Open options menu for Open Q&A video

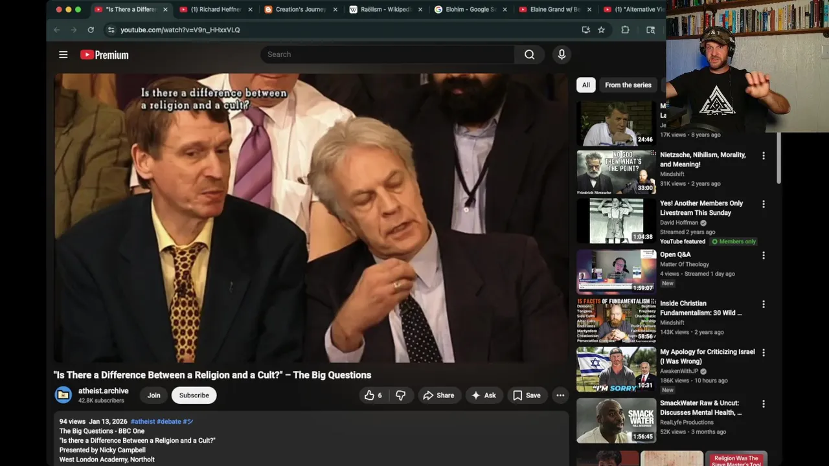coord(764,255)
